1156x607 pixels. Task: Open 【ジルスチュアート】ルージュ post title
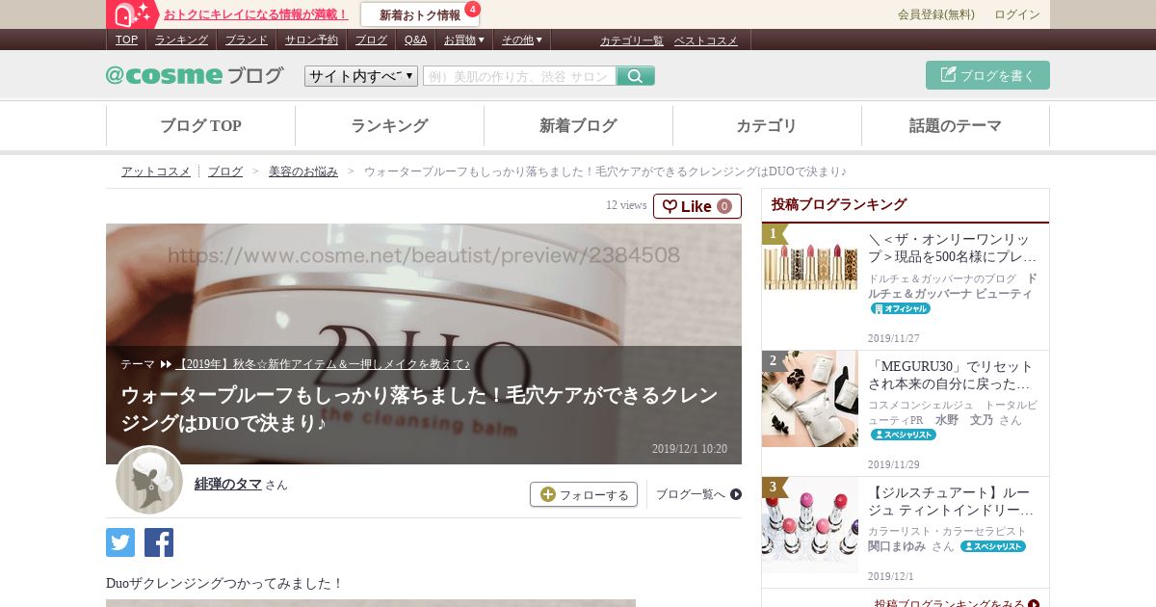(953, 502)
